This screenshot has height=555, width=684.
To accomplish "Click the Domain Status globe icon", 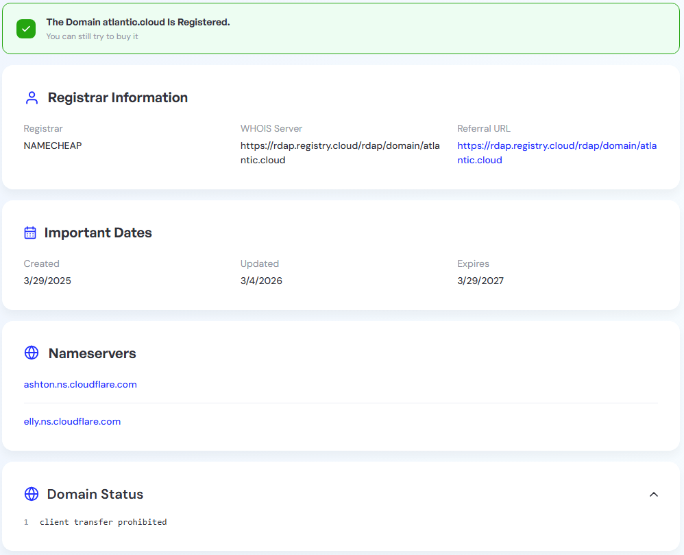I will click(x=32, y=494).
